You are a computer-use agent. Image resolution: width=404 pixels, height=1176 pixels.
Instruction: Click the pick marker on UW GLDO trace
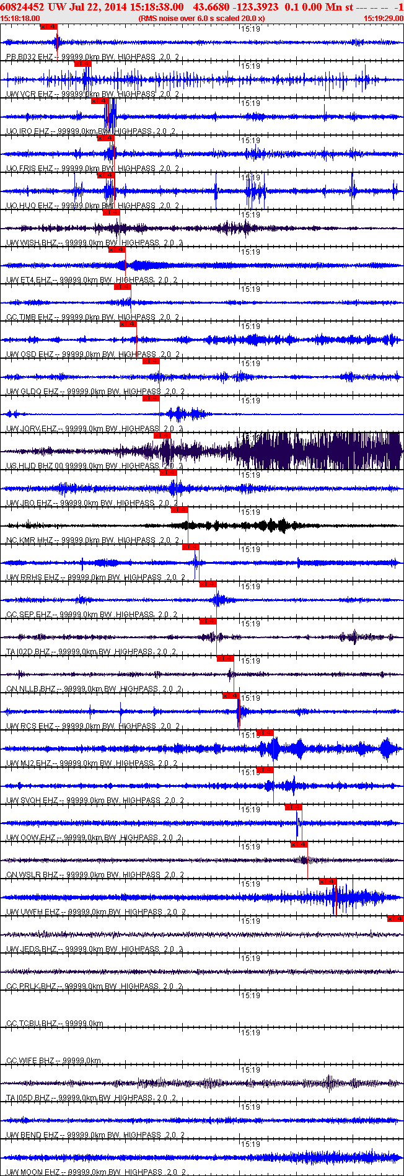151,361
